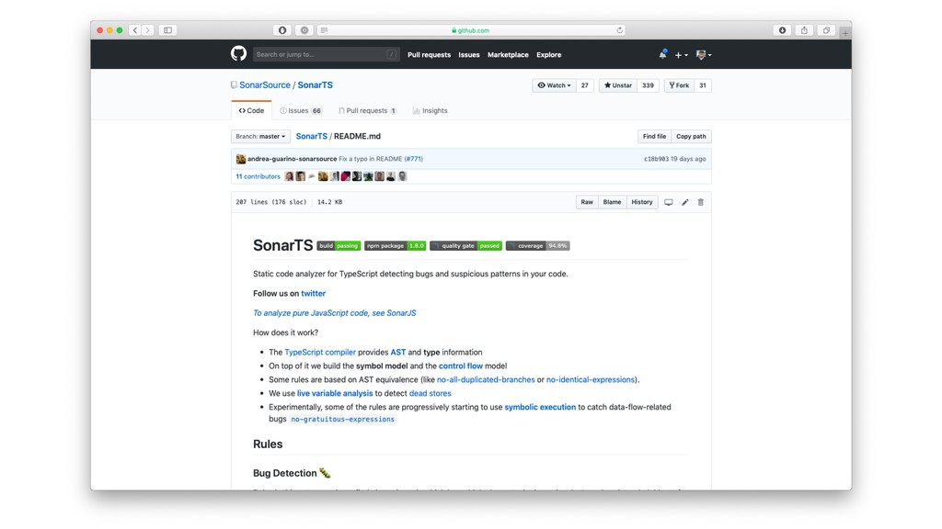The width and height of the screenshot is (942, 529).
Task: Open the coverage 94.8% badge
Action: [x=537, y=245]
